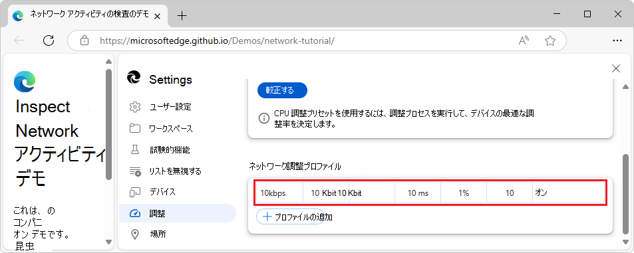Viewport: 634px width, 253px height.
Task: Select the ネットワーク アクティビティの検査のデモ tab
Action: click(x=88, y=16)
